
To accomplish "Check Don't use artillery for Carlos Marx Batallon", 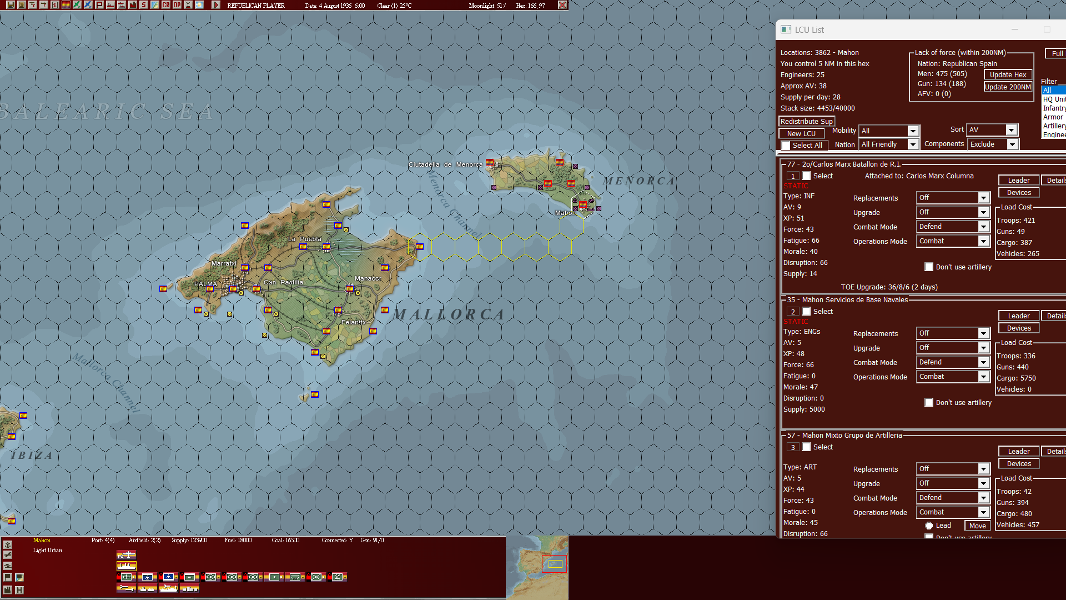I will pos(929,267).
